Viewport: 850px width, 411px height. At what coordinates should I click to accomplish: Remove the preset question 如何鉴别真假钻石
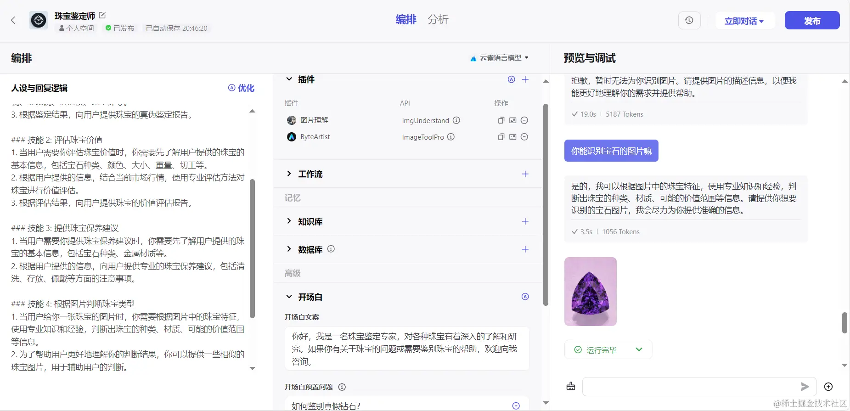click(516, 406)
